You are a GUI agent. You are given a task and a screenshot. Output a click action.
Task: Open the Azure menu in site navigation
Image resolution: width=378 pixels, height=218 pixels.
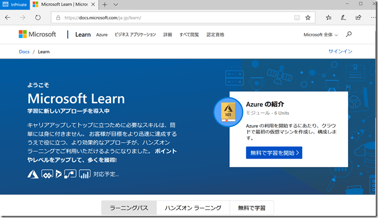102,35
